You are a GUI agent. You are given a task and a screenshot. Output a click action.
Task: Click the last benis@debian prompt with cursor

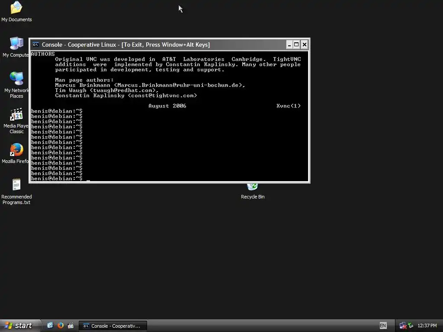(61, 179)
